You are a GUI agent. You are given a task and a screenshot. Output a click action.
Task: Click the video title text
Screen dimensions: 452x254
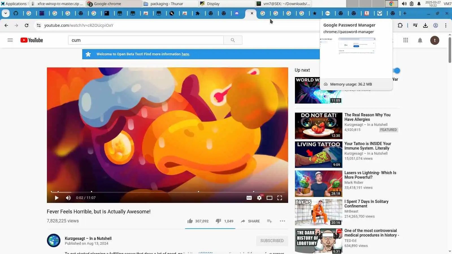[x=99, y=212]
